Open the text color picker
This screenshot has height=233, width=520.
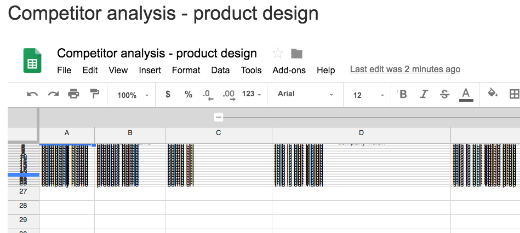pyautogui.click(x=466, y=95)
